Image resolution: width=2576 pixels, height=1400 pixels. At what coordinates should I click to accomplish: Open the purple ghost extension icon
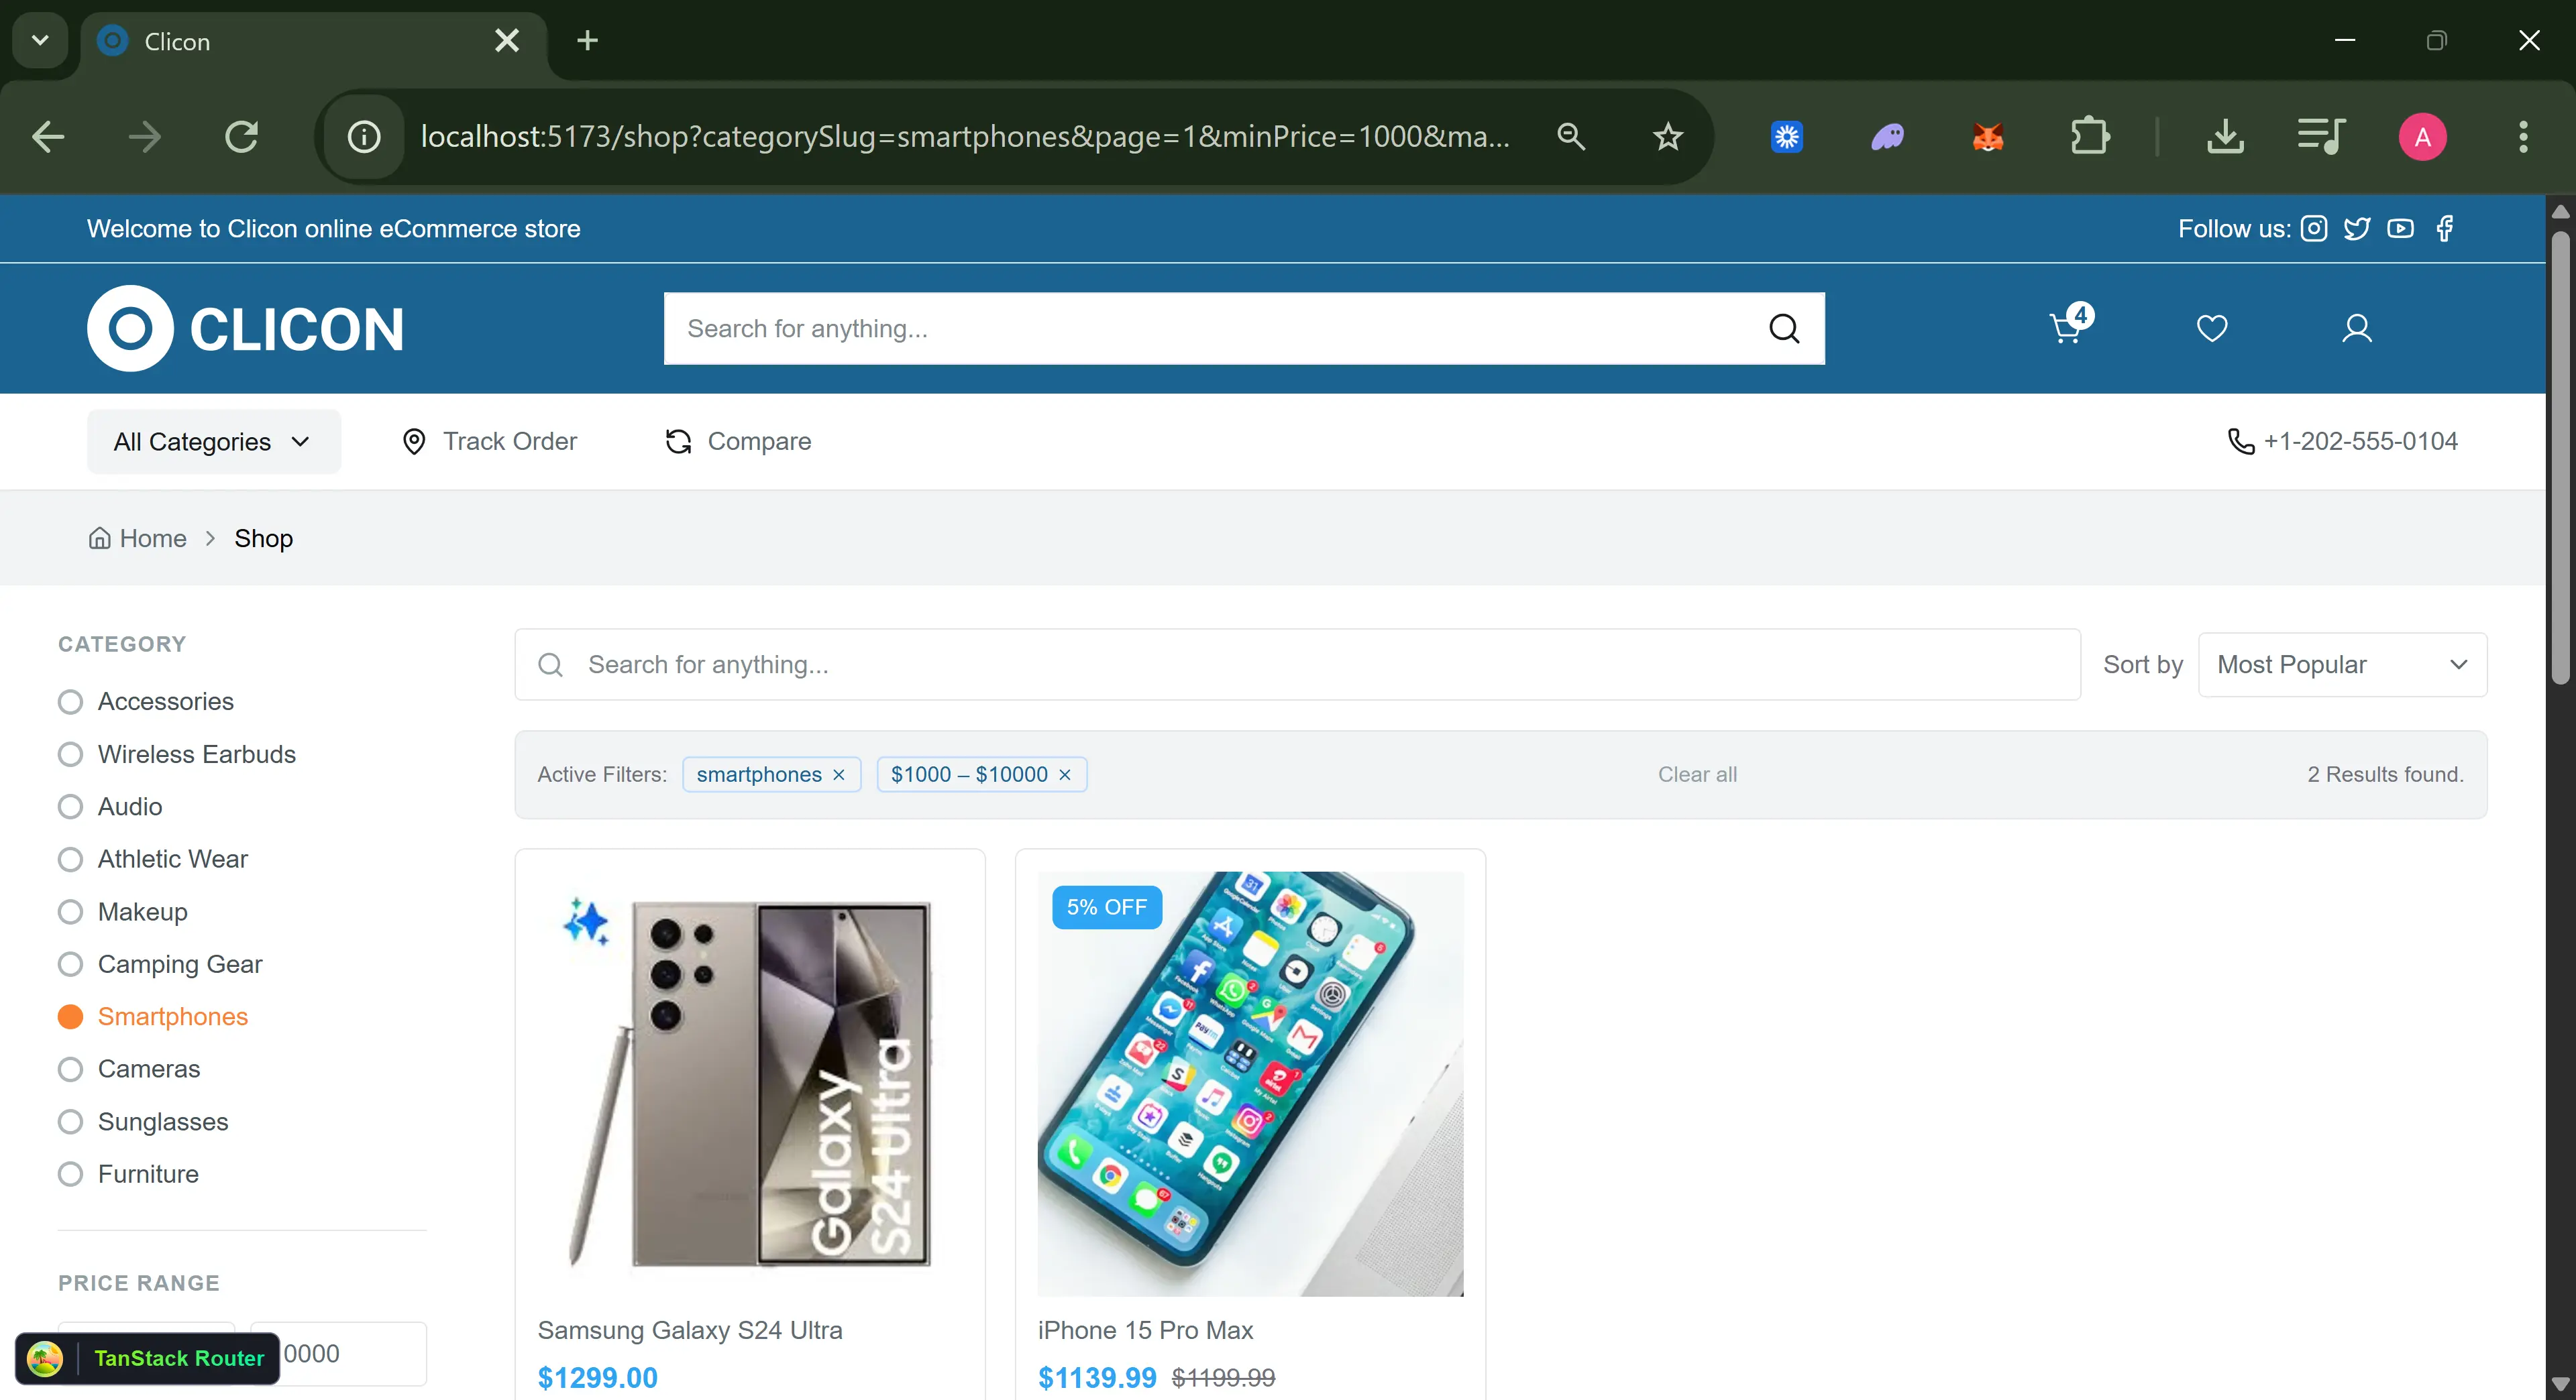coord(1888,137)
